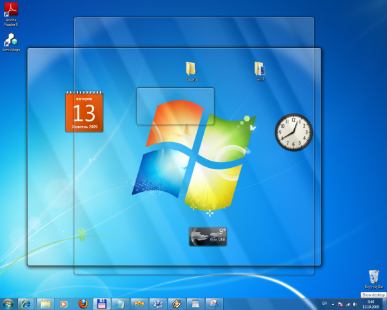
Task: Select the Recycle Bin icon
Action: pyautogui.click(x=373, y=280)
